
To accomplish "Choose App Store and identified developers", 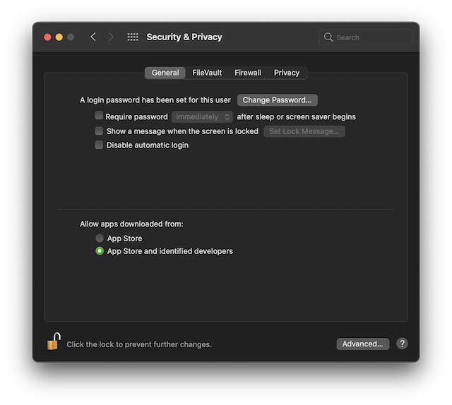I will coord(100,251).
